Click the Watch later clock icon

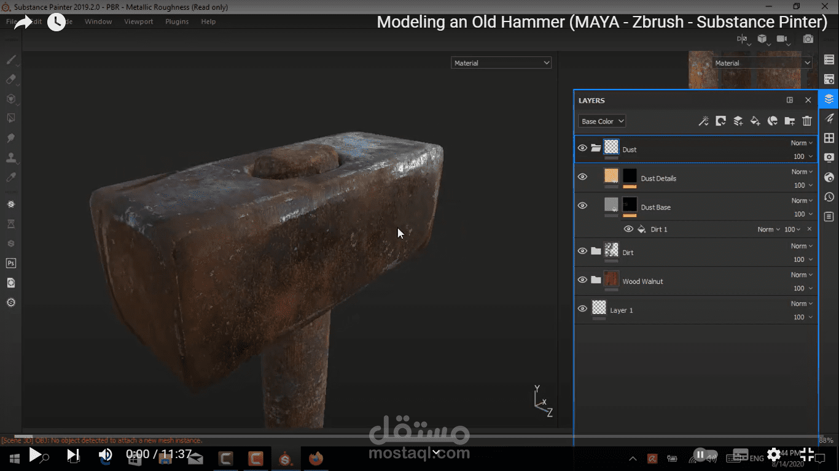coord(57,23)
